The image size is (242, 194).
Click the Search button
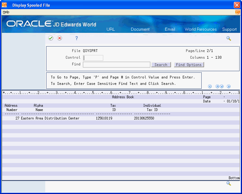pos(161,64)
